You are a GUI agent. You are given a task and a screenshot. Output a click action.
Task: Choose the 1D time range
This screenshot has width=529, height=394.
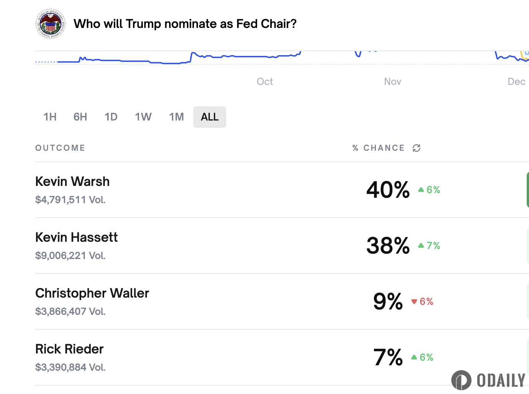111,117
